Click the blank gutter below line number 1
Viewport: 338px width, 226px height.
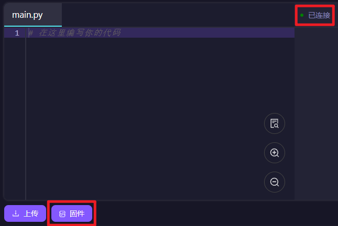point(15,118)
